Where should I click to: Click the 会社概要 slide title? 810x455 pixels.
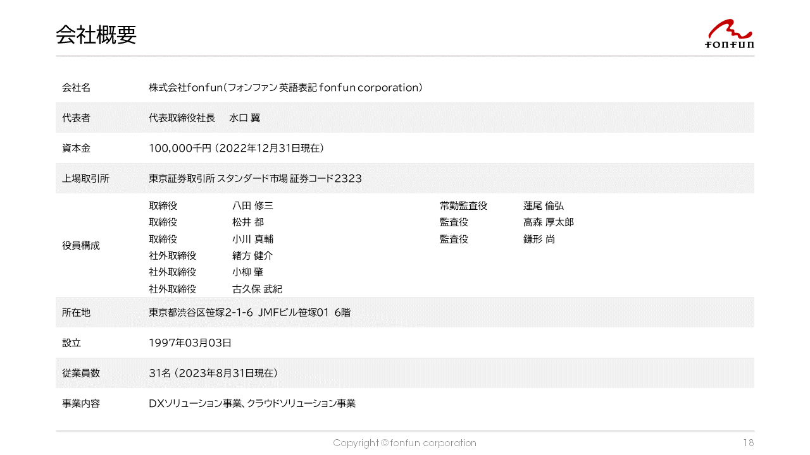click(96, 35)
